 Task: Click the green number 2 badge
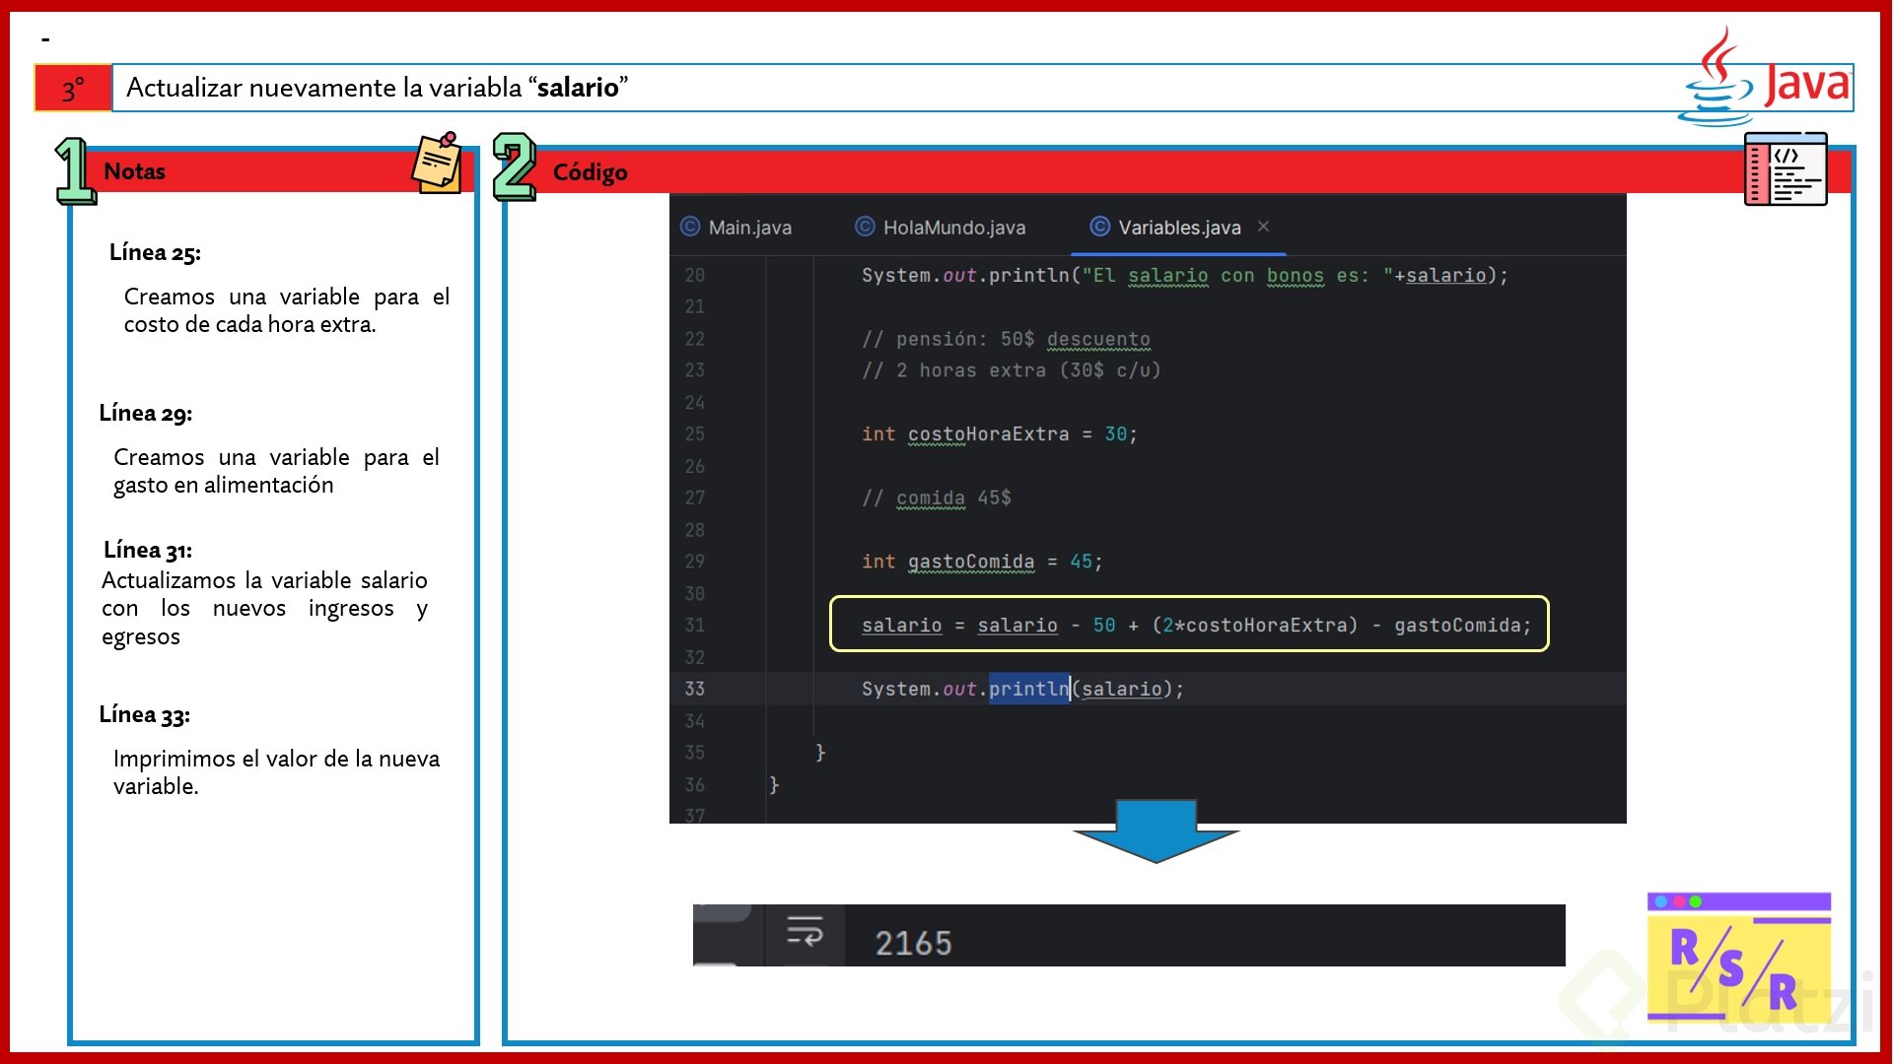pos(514,167)
